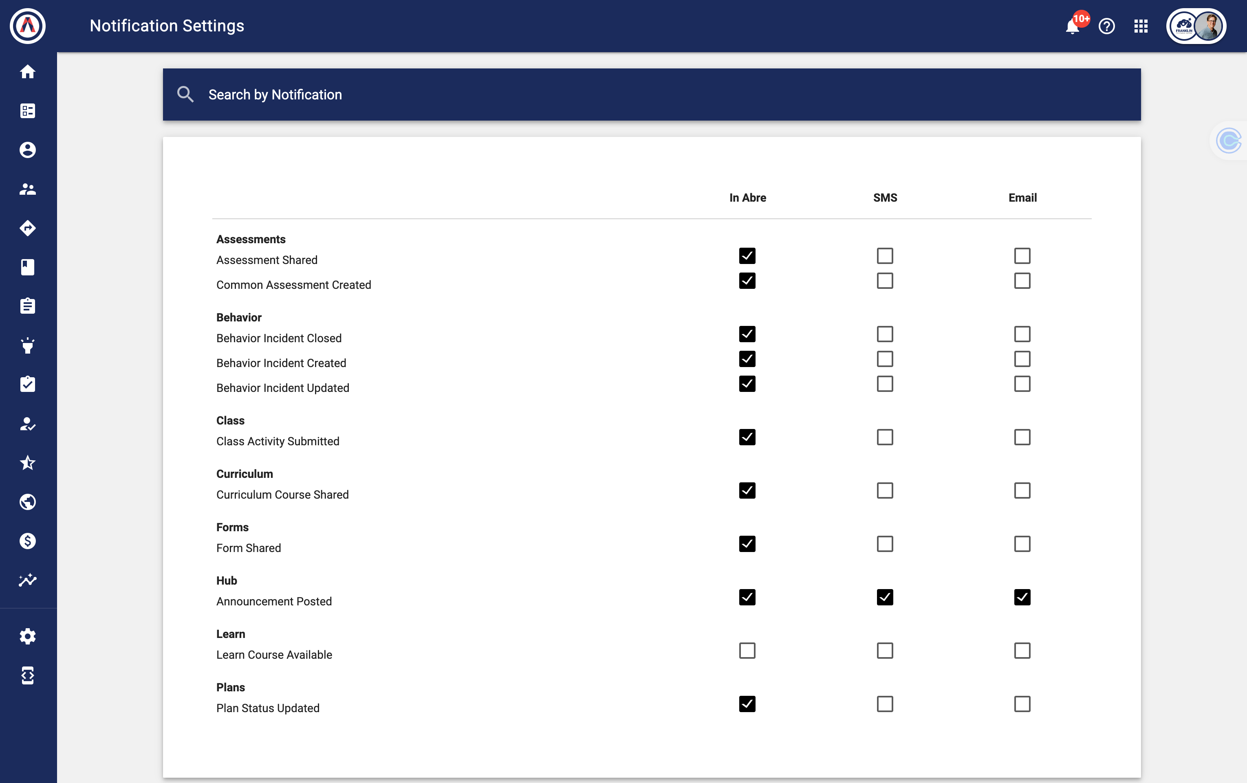Open the people group sidebar icon
Viewport: 1247px width, 783px height.
pos(28,189)
